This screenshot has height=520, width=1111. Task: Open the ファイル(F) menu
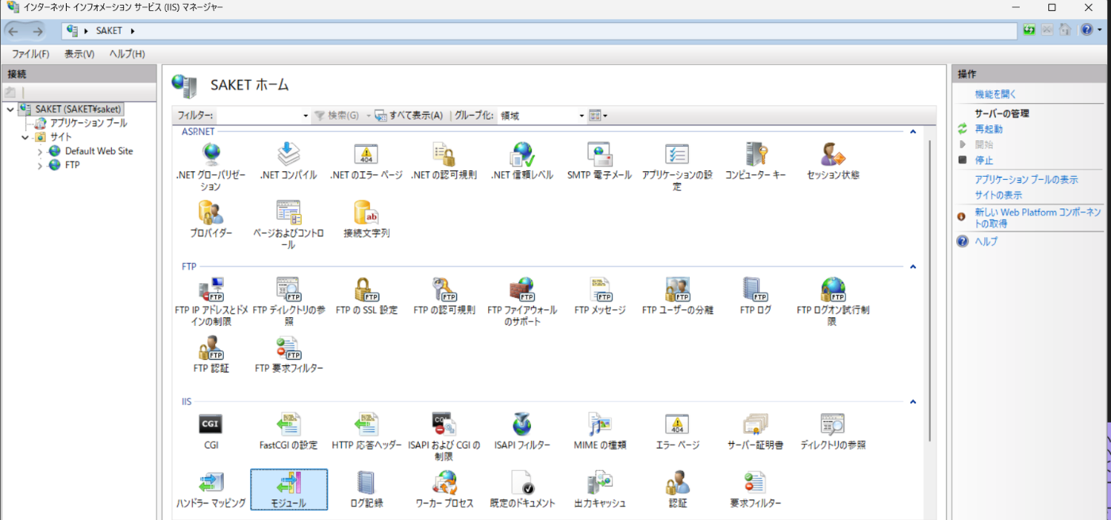[30, 54]
